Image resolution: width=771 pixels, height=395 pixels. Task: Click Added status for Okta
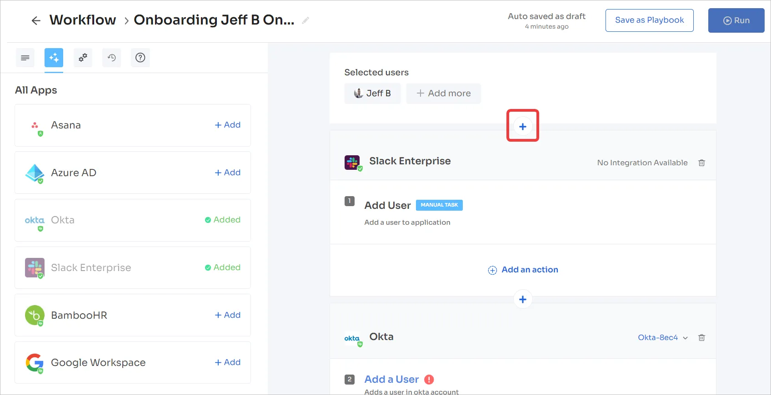coord(223,220)
